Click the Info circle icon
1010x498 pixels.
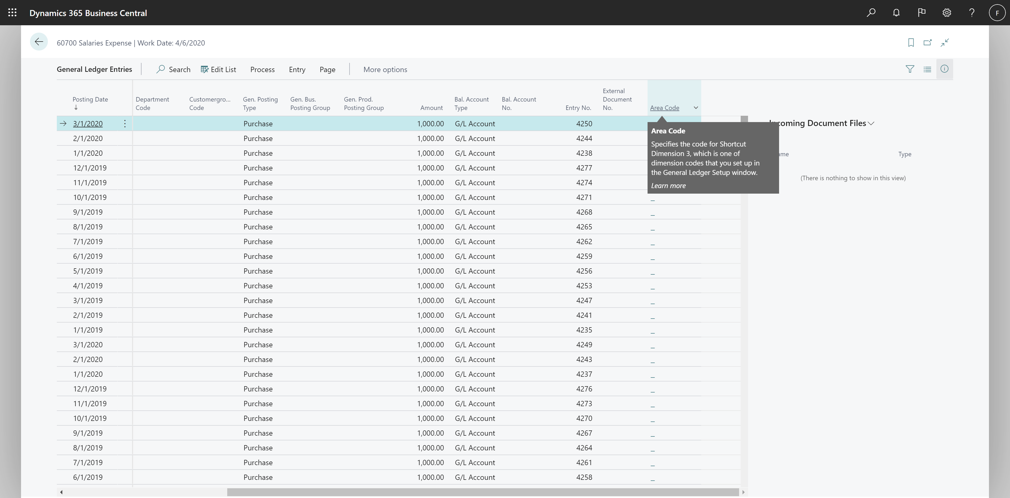tap(944, 69)
